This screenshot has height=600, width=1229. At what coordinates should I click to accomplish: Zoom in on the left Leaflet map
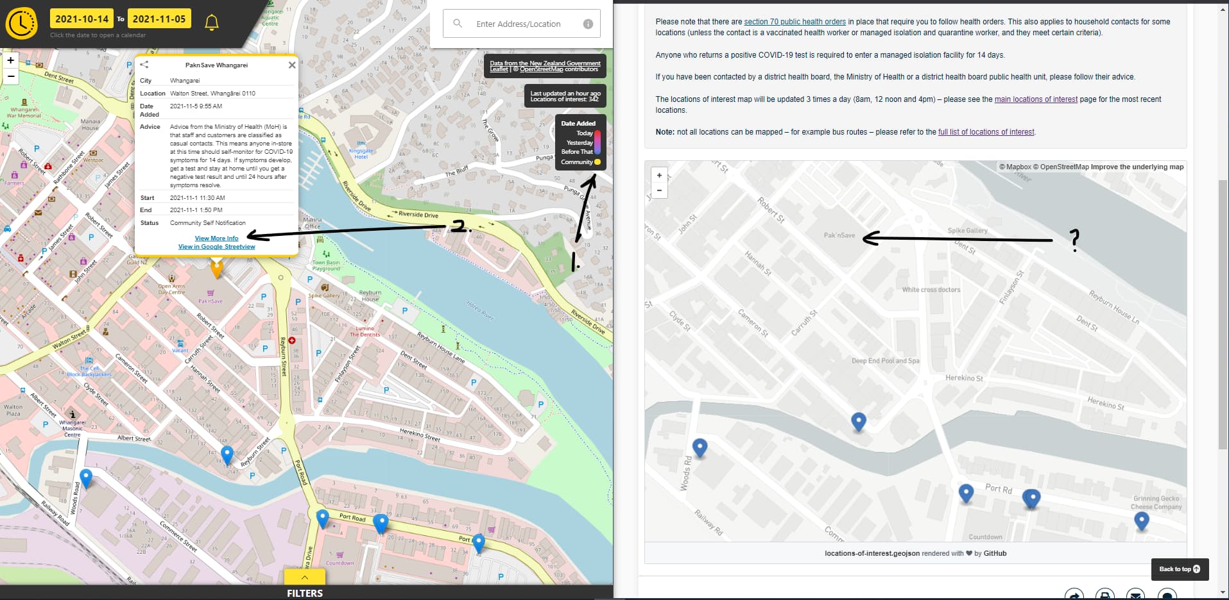(x=11, y=60)
